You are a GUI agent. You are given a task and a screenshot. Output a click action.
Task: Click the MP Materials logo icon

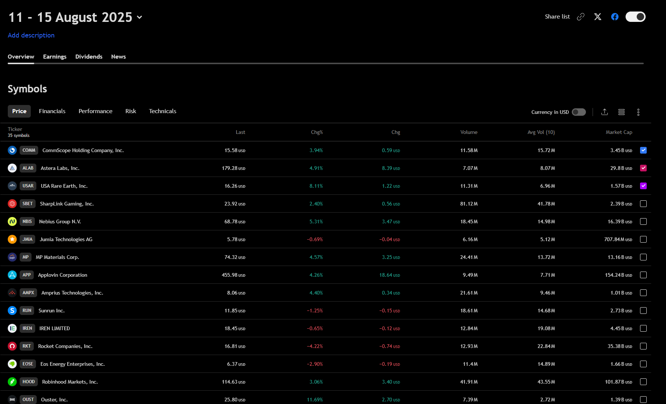click(12, 257)
